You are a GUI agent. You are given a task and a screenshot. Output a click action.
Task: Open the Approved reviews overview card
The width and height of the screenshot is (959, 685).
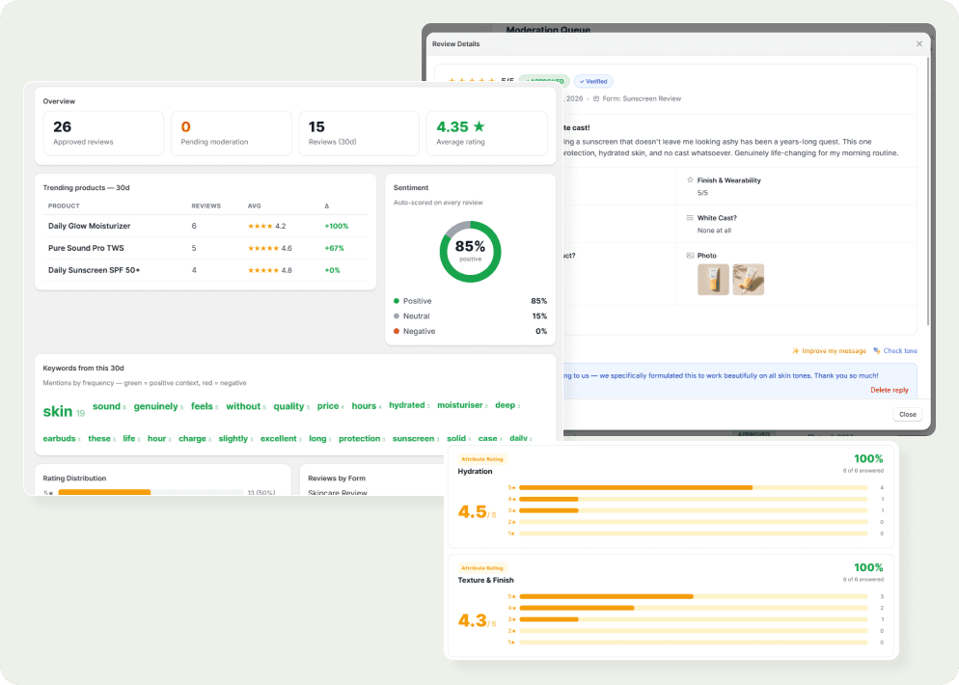(x=103, y=133)
